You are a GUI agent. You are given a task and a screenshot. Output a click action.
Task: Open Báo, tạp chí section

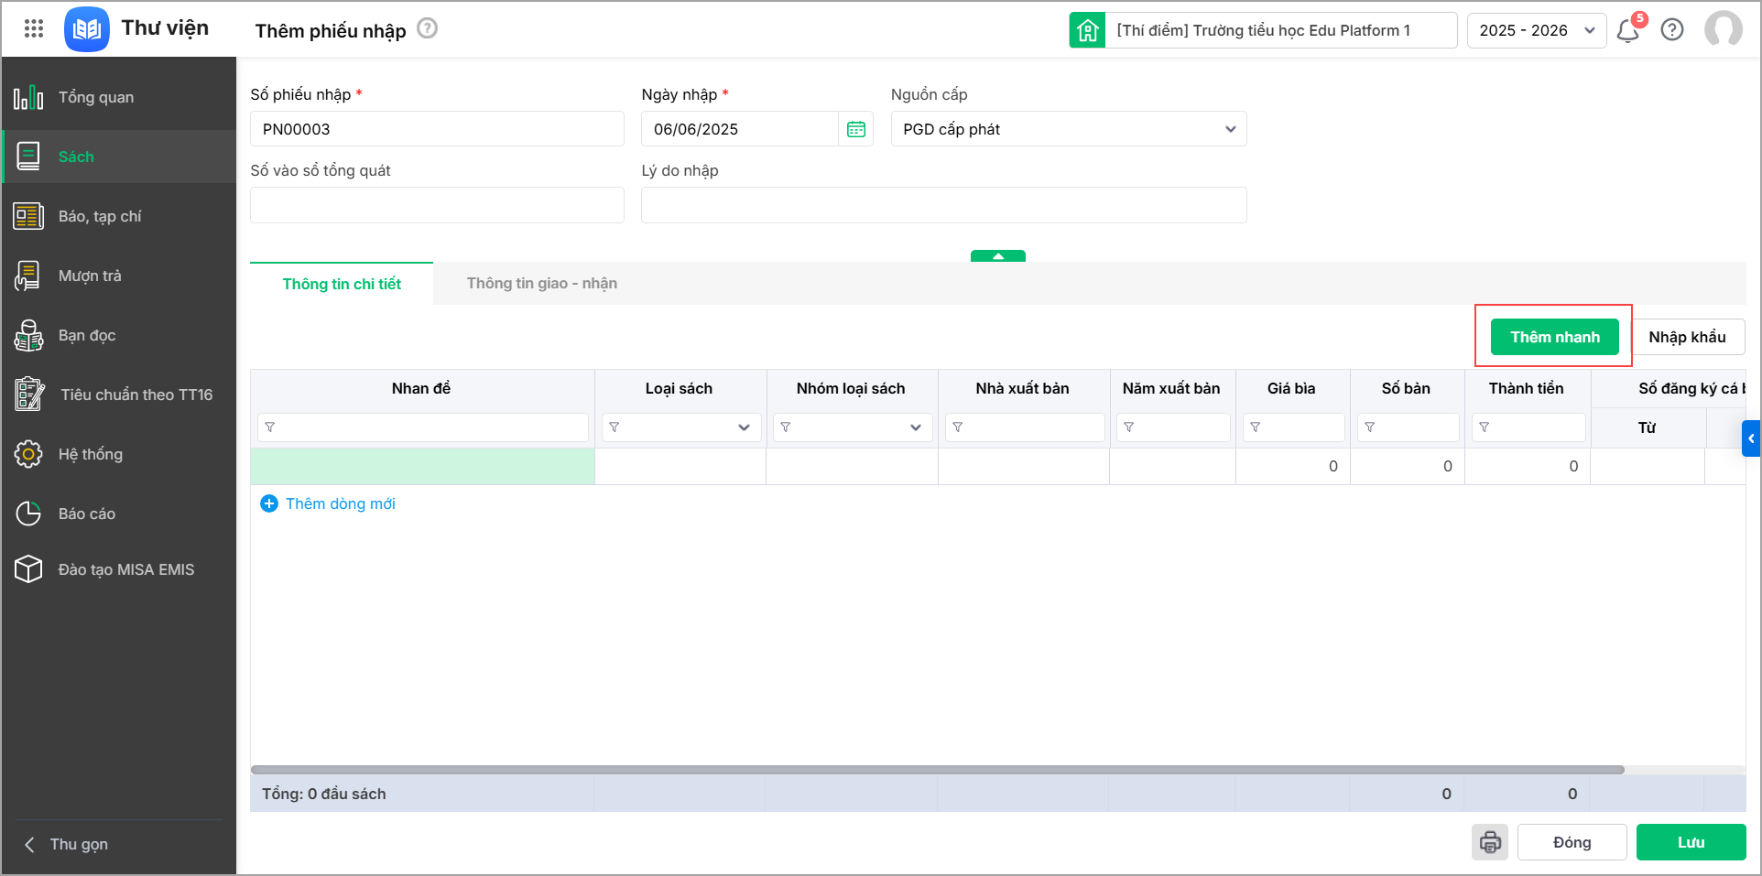tap(119, 216)
